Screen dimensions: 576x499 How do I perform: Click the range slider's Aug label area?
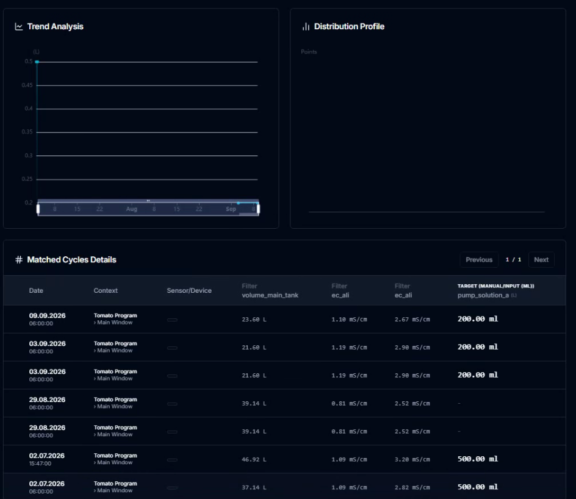(132, 209)
